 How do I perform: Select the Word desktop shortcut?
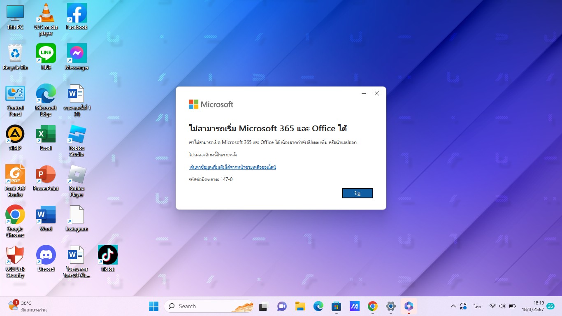46,218
